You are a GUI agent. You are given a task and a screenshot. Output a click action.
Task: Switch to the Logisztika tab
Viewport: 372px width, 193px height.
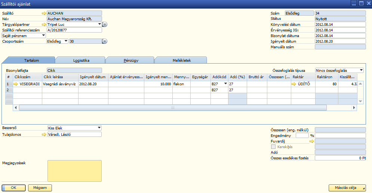coord(81,60)
